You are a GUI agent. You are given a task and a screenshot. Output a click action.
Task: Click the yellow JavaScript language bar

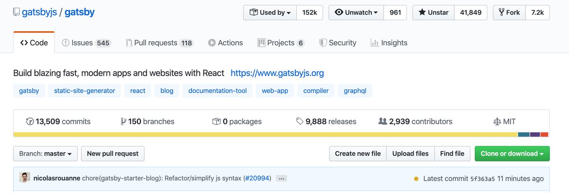point(266,134)
